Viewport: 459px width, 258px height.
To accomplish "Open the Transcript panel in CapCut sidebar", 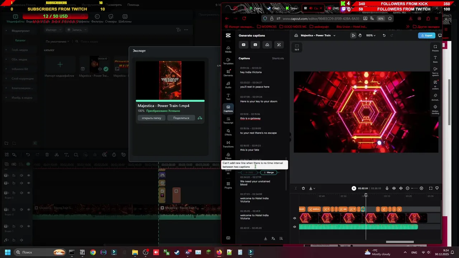I will point(228,120).
